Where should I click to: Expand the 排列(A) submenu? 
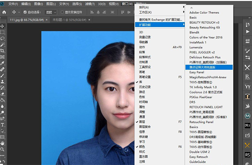pos(160,8)
